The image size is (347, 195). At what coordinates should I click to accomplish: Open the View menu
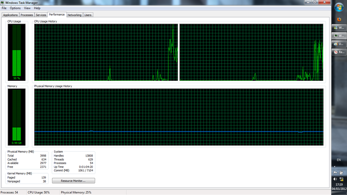point(27,8)
